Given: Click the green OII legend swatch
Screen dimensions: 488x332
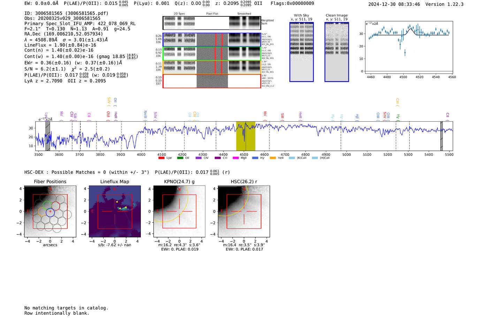Looking at the screenshot, I should pyautogui.click(x=180, y=158).
